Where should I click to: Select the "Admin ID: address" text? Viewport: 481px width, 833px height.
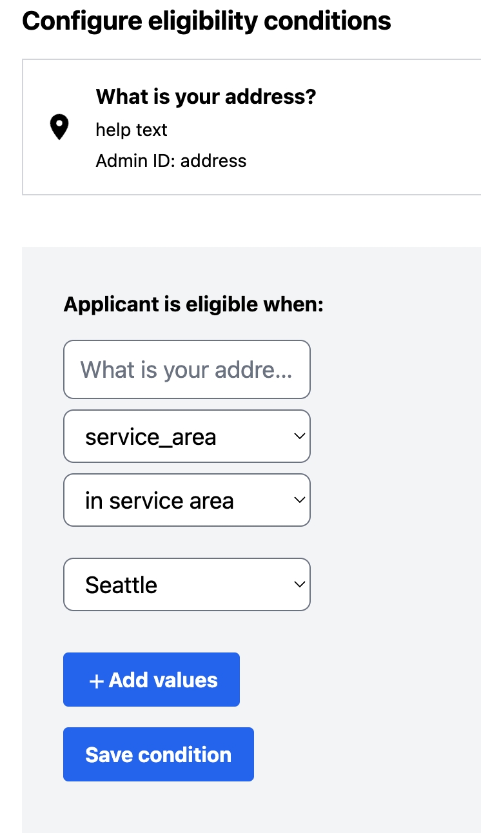(171, 161)
